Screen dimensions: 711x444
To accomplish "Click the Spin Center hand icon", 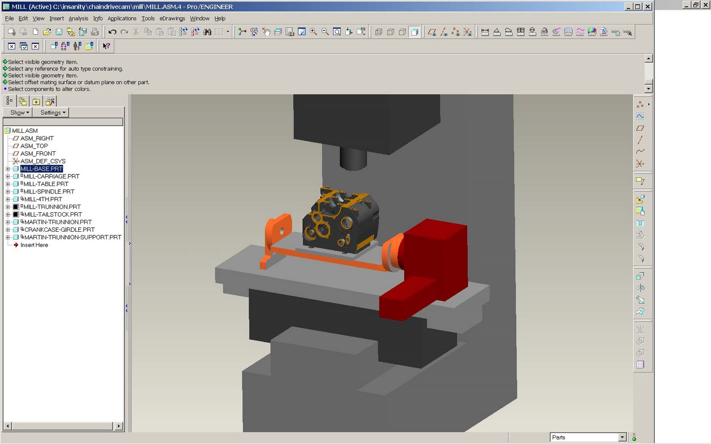I will [x=266, y=32].
